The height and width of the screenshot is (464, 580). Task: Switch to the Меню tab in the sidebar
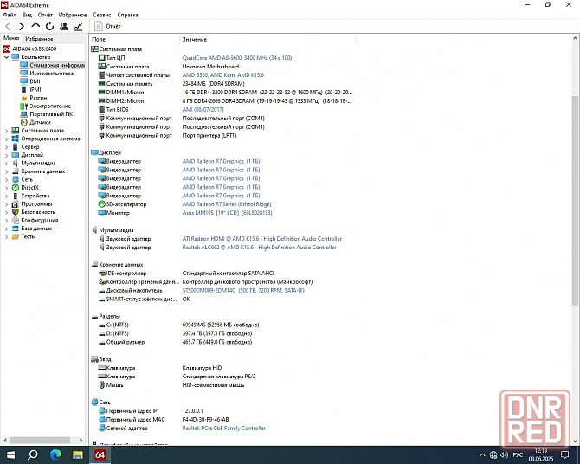pyautogui.click(x=11, y=38)
